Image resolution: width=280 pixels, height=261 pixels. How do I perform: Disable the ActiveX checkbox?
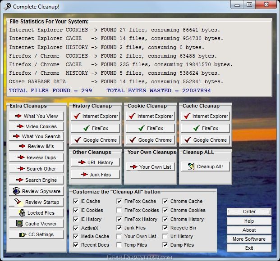click(x=76, y=228)
